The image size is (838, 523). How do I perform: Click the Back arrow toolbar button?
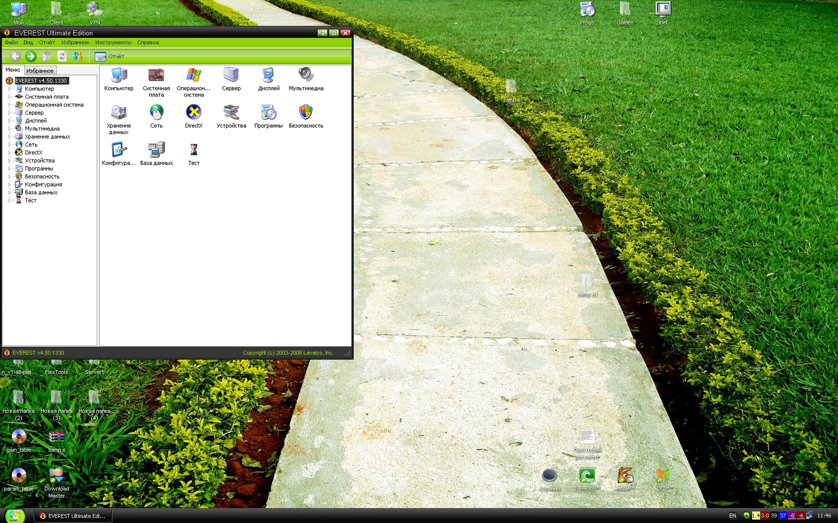pyautogui.click(x=15, y=56)
